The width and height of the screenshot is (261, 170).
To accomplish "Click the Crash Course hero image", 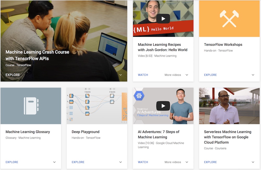I will tap(64, 31).
